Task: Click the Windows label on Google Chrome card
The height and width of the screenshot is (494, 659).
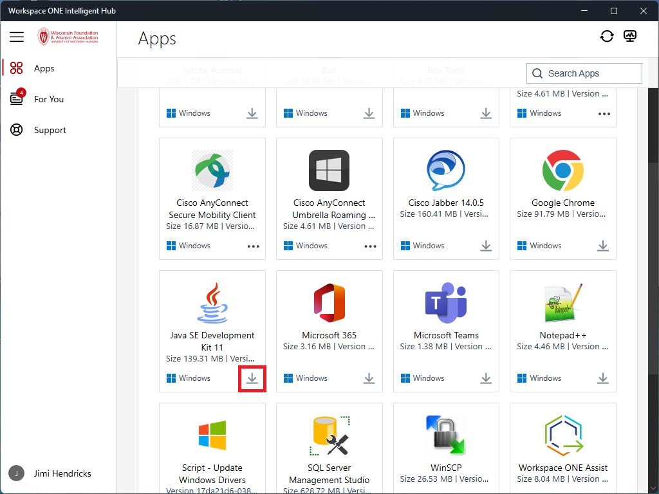Action: [x=545, y=246]
